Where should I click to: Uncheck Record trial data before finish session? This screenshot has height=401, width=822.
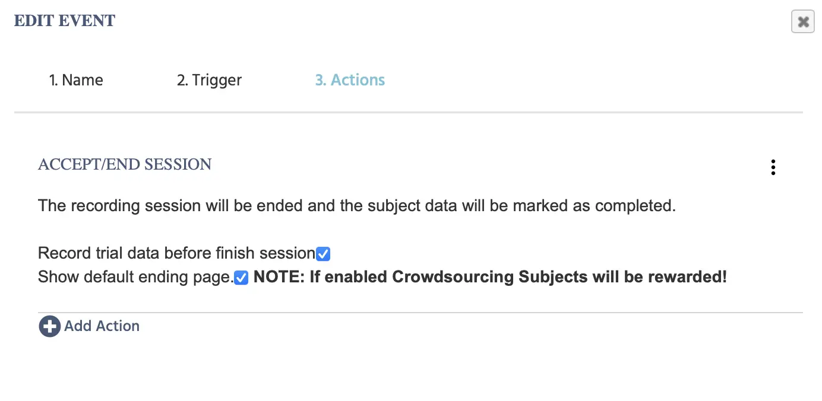tap(323, 254)
